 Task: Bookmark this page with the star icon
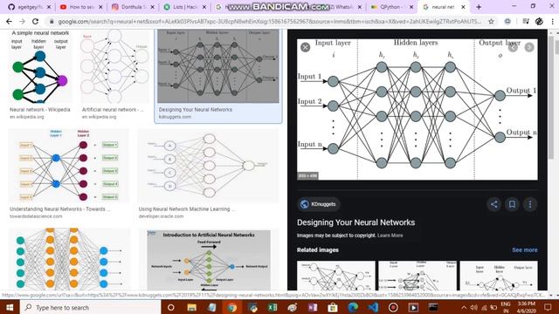click(491, 21)
